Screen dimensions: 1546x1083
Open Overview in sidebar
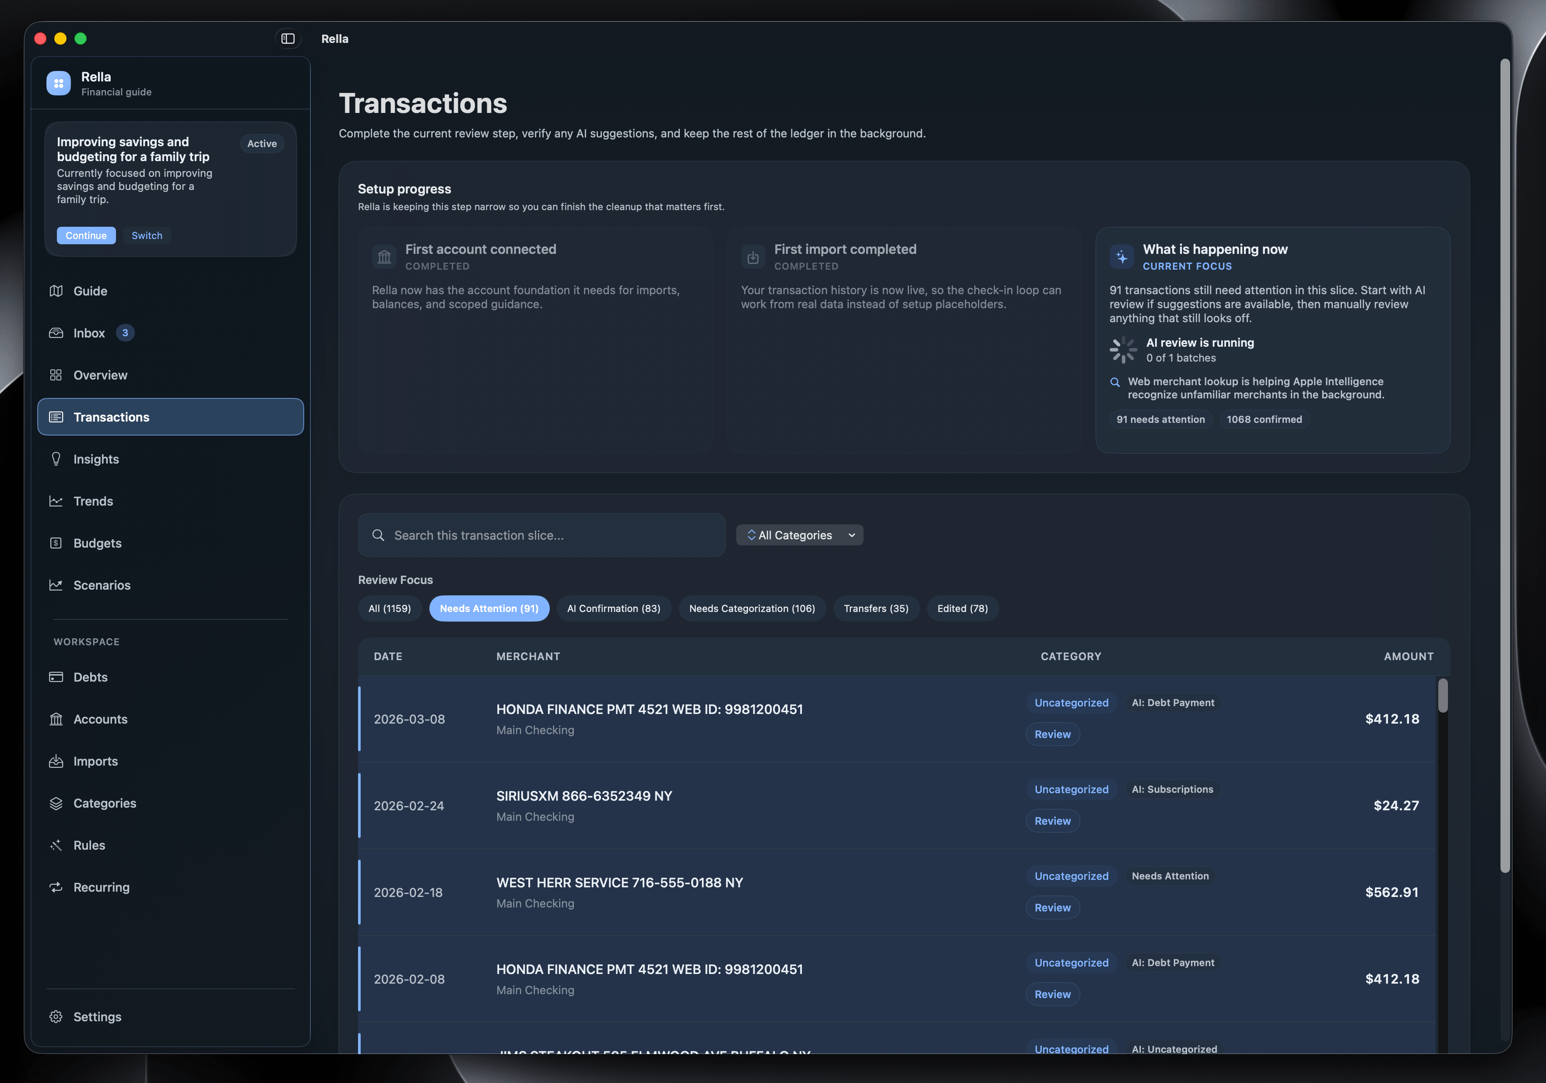coord(170,375)
